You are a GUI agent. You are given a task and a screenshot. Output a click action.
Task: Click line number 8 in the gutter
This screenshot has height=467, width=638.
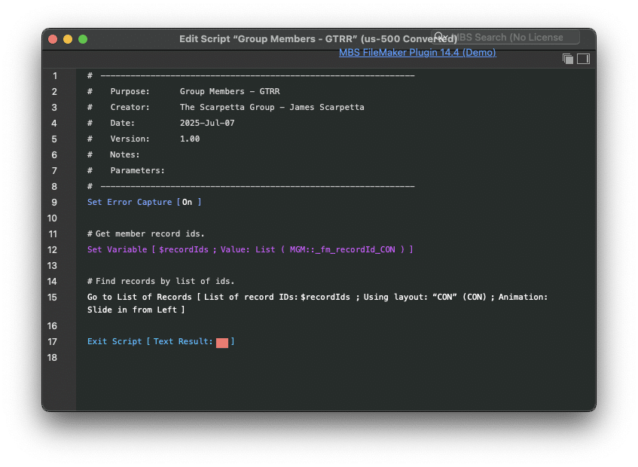tap(54, 186)
